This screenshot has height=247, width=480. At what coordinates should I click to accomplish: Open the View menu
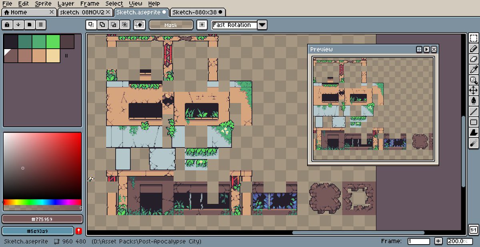pos(136,4)
